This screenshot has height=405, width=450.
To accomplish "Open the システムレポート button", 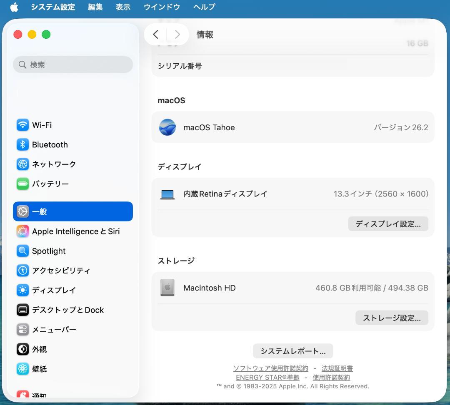I will [x=292, y=350].
